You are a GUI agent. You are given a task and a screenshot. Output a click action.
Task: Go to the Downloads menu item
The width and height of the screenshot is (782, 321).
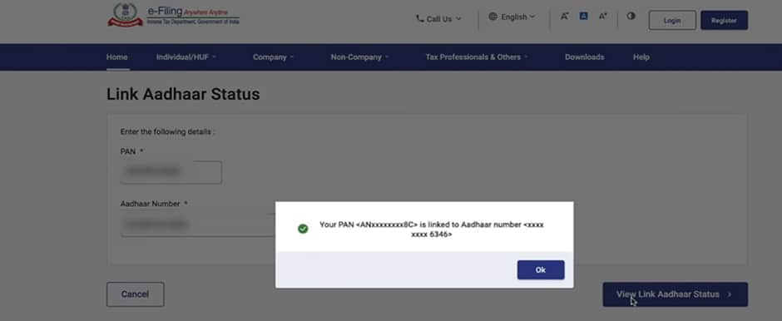coord(585,57)
